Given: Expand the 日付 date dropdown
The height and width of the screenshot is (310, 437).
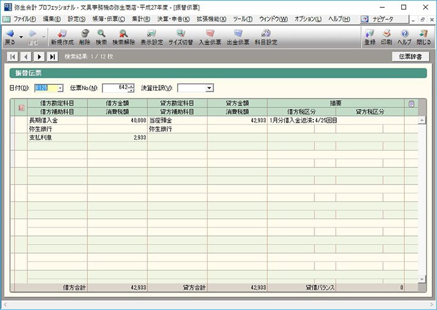Looking at the screenshot, I should pyautogui.click(x=60, y=89).
